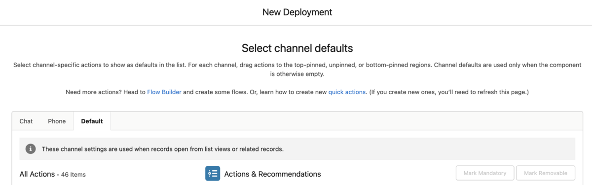Click the New Deployment title

[297, 12]
